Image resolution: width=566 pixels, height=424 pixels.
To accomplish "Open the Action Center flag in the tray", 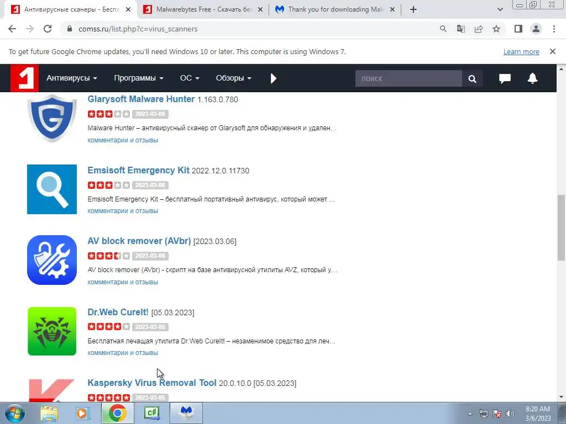I will coord(497,414).
